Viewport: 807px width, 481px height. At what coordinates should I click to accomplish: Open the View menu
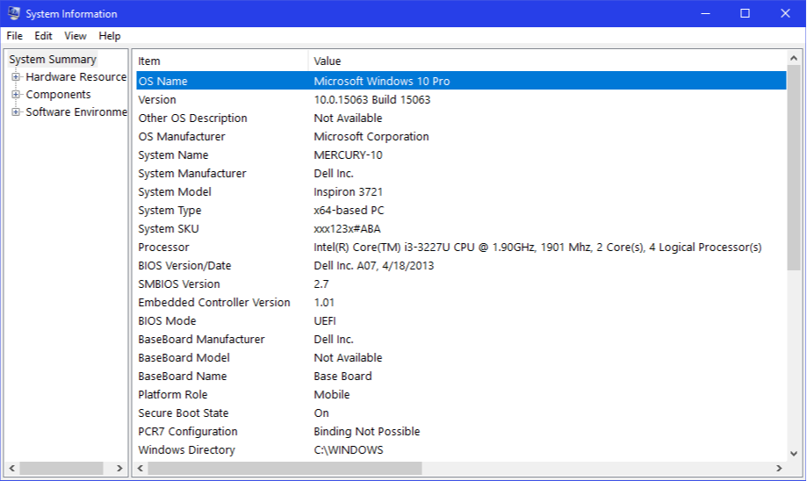(76, 36)
